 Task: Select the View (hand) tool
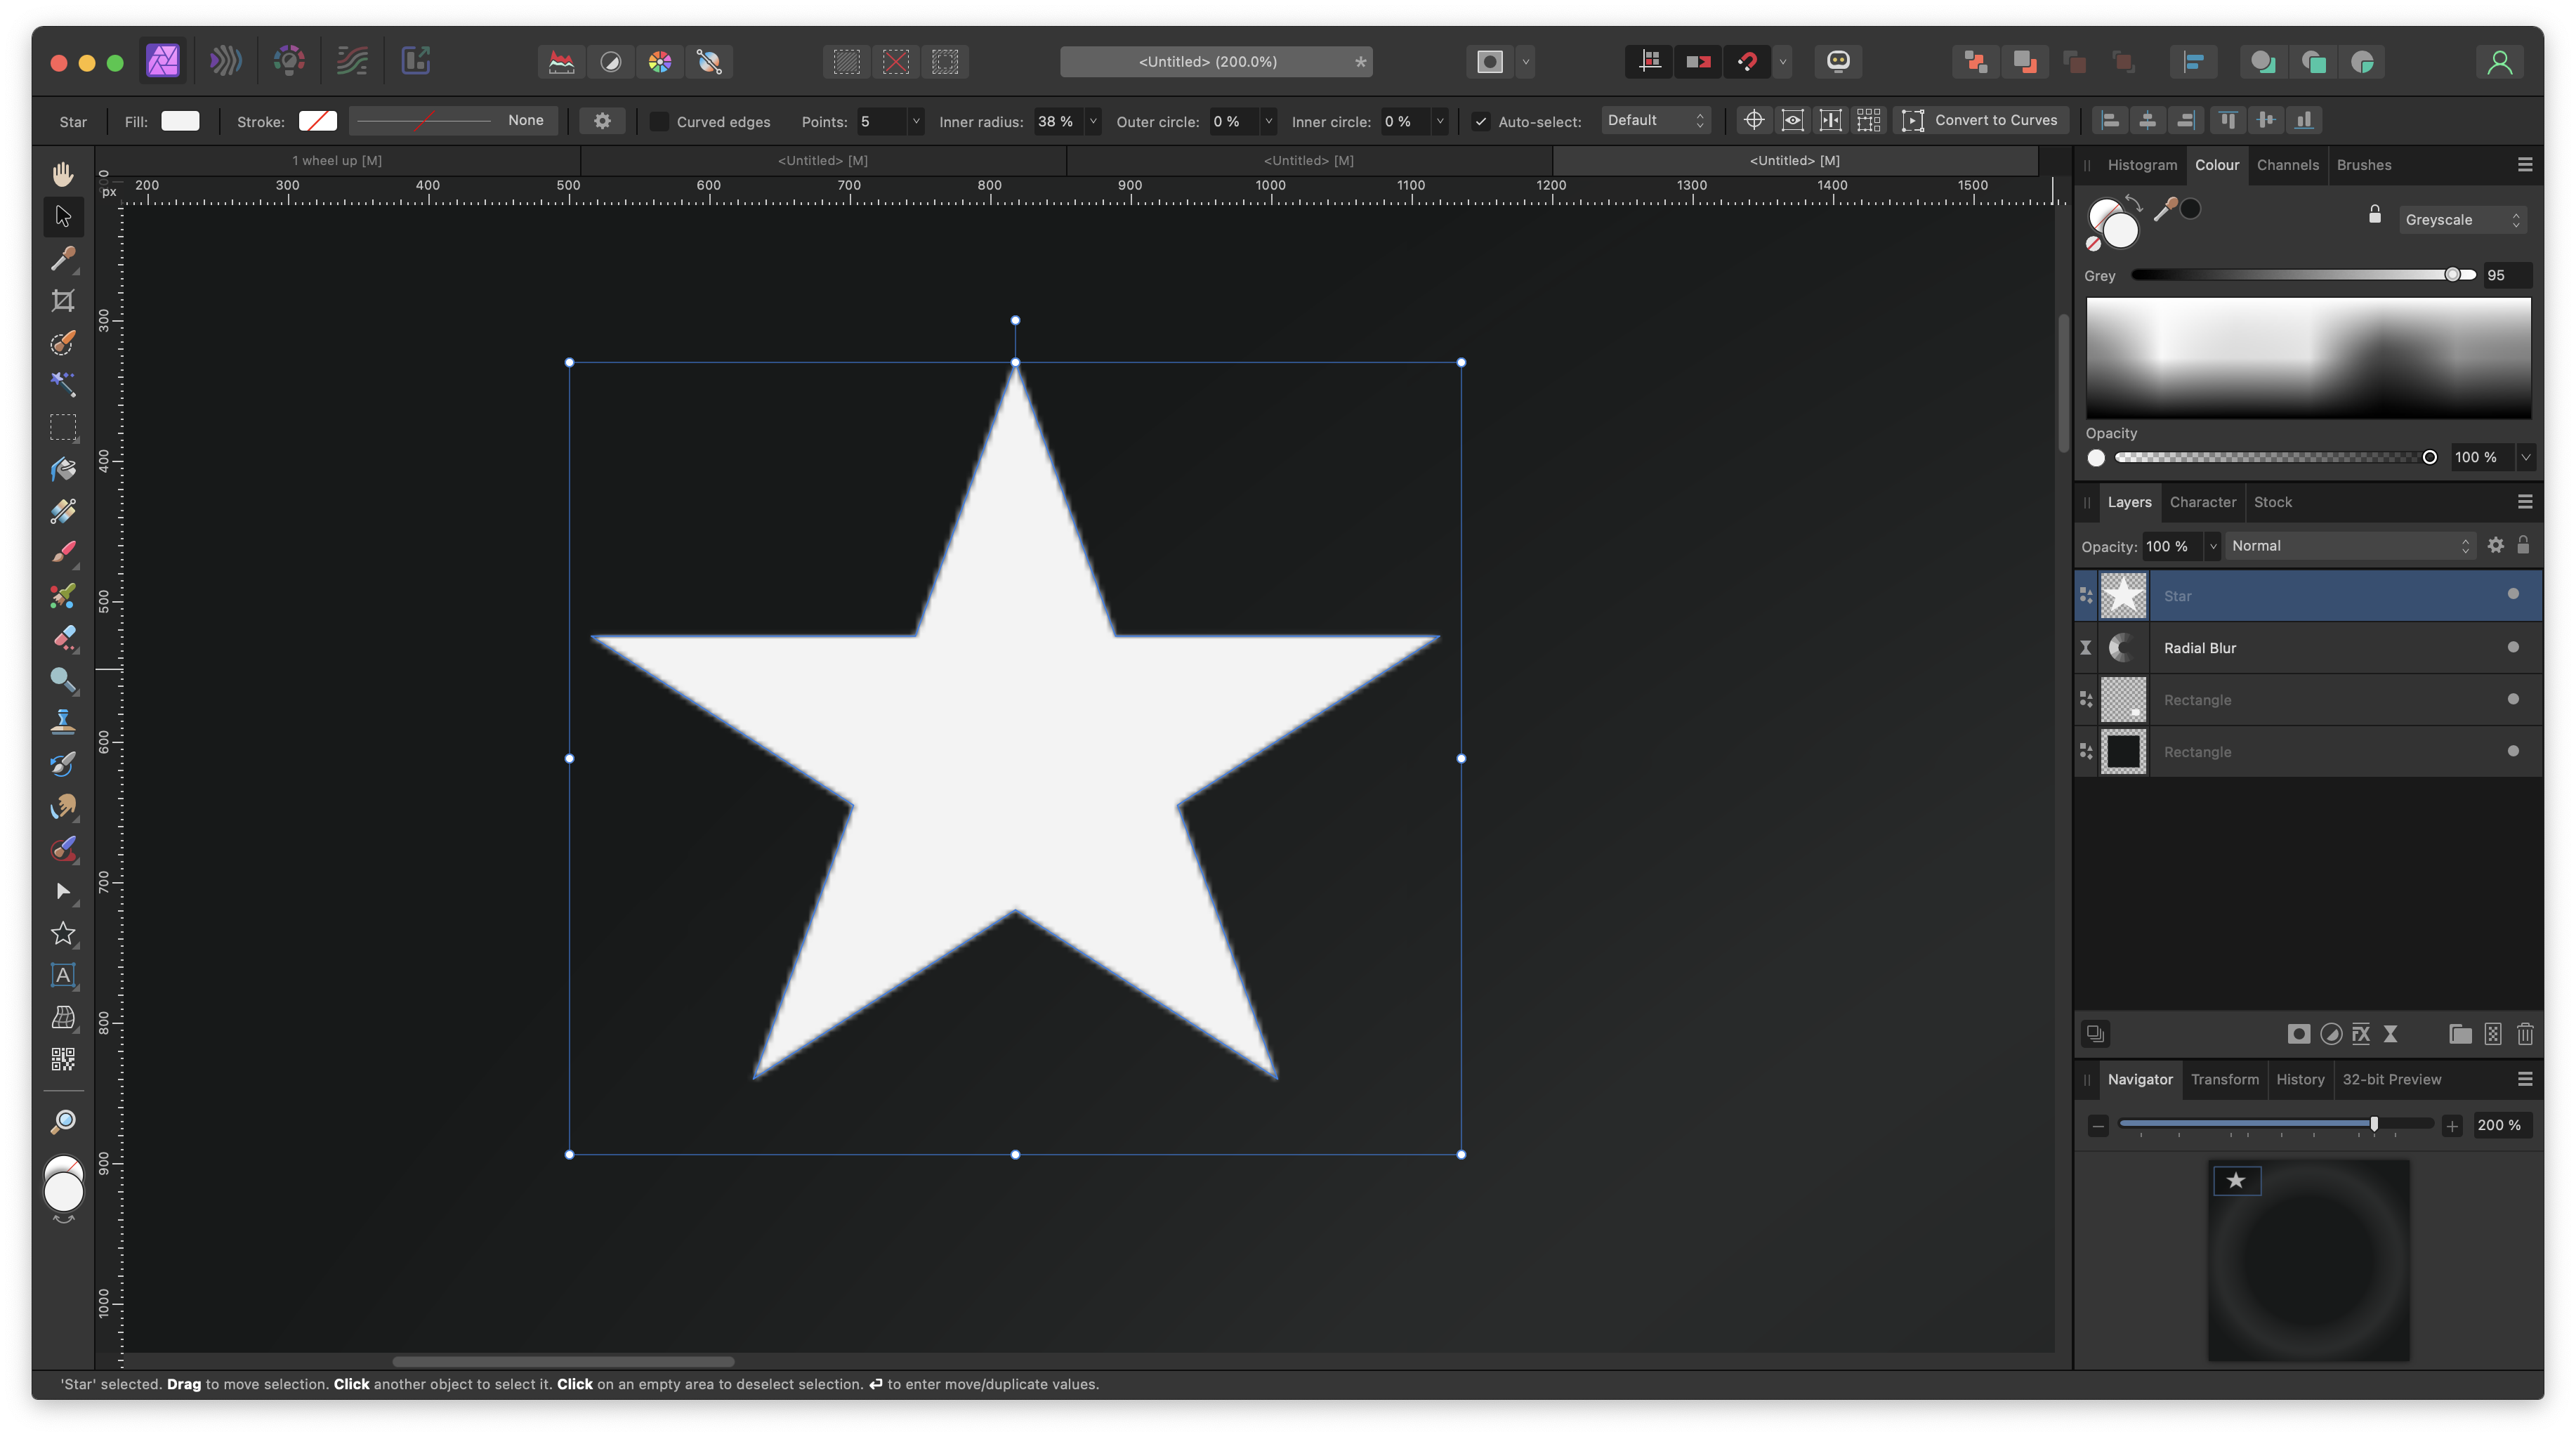63,174
